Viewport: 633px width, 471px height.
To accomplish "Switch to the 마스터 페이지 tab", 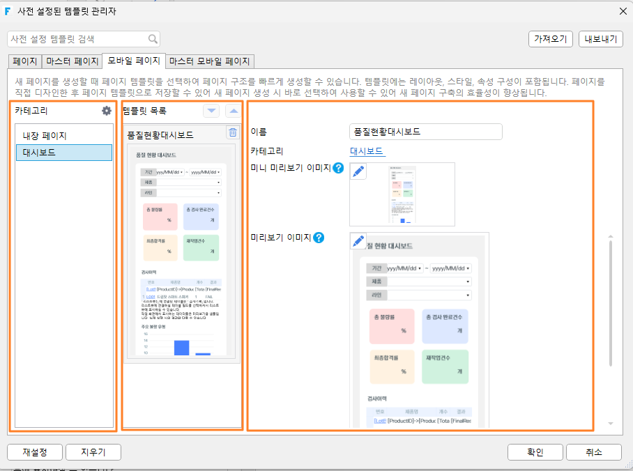I will [73, 61].
